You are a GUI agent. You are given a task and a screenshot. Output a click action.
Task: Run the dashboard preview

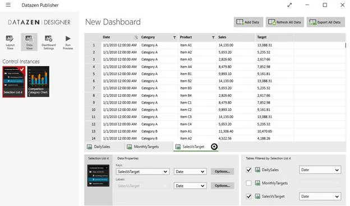pyautogui.click(x=68, y=42)
